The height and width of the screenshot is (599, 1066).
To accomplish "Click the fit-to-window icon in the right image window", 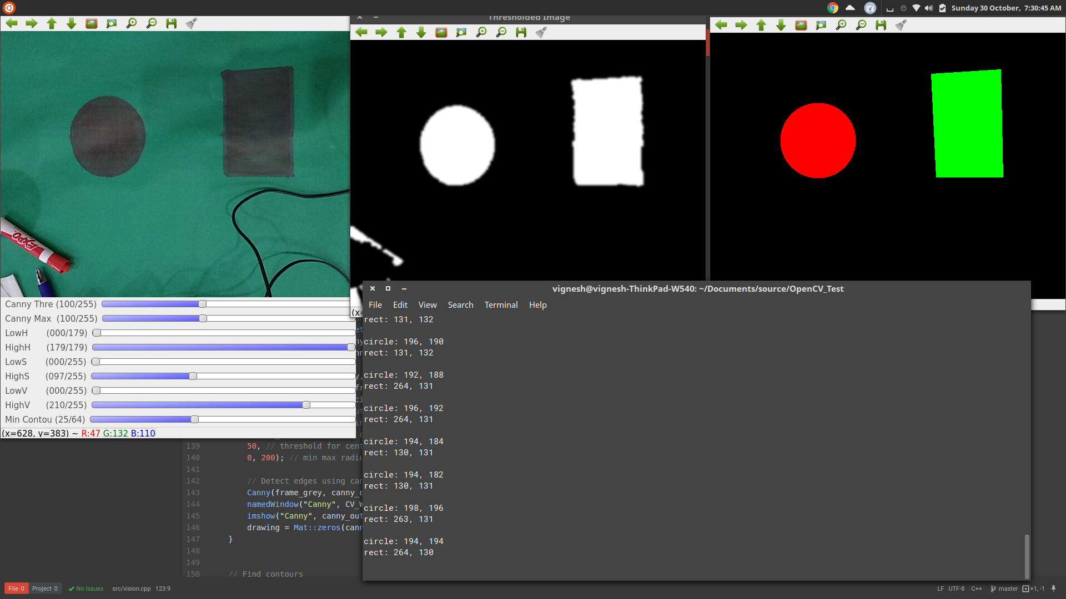I will (x=821, y=25).
